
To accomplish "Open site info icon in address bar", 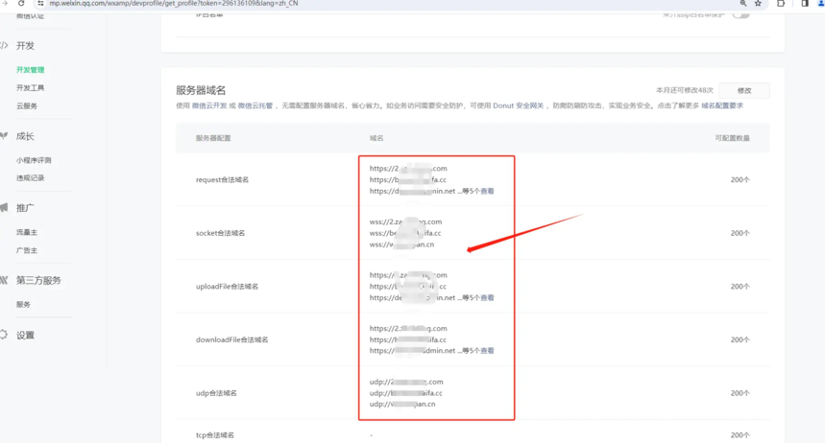I will click(x=40, y=3).
